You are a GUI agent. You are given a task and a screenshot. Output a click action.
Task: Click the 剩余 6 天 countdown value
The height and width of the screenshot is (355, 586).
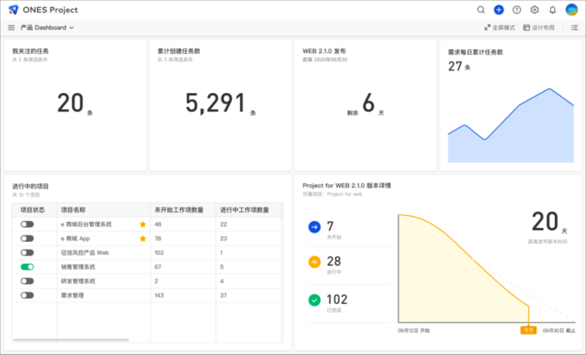tap(366, 104)
